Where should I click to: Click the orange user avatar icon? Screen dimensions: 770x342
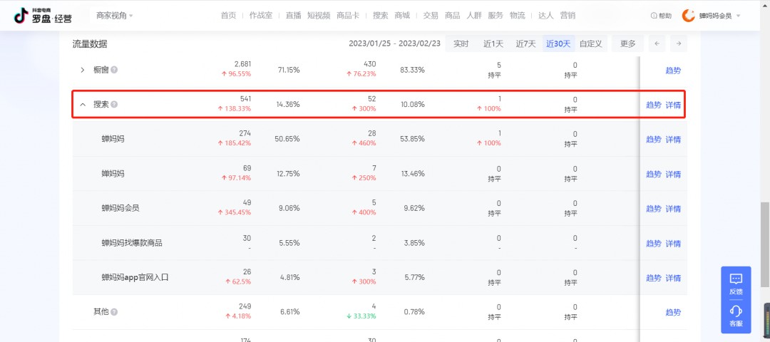pos(689,16)
